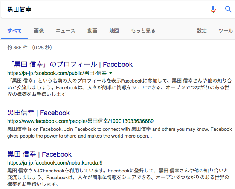Select the すべて tab
This screenshot has height=189, width=235.
click(15, 31)
